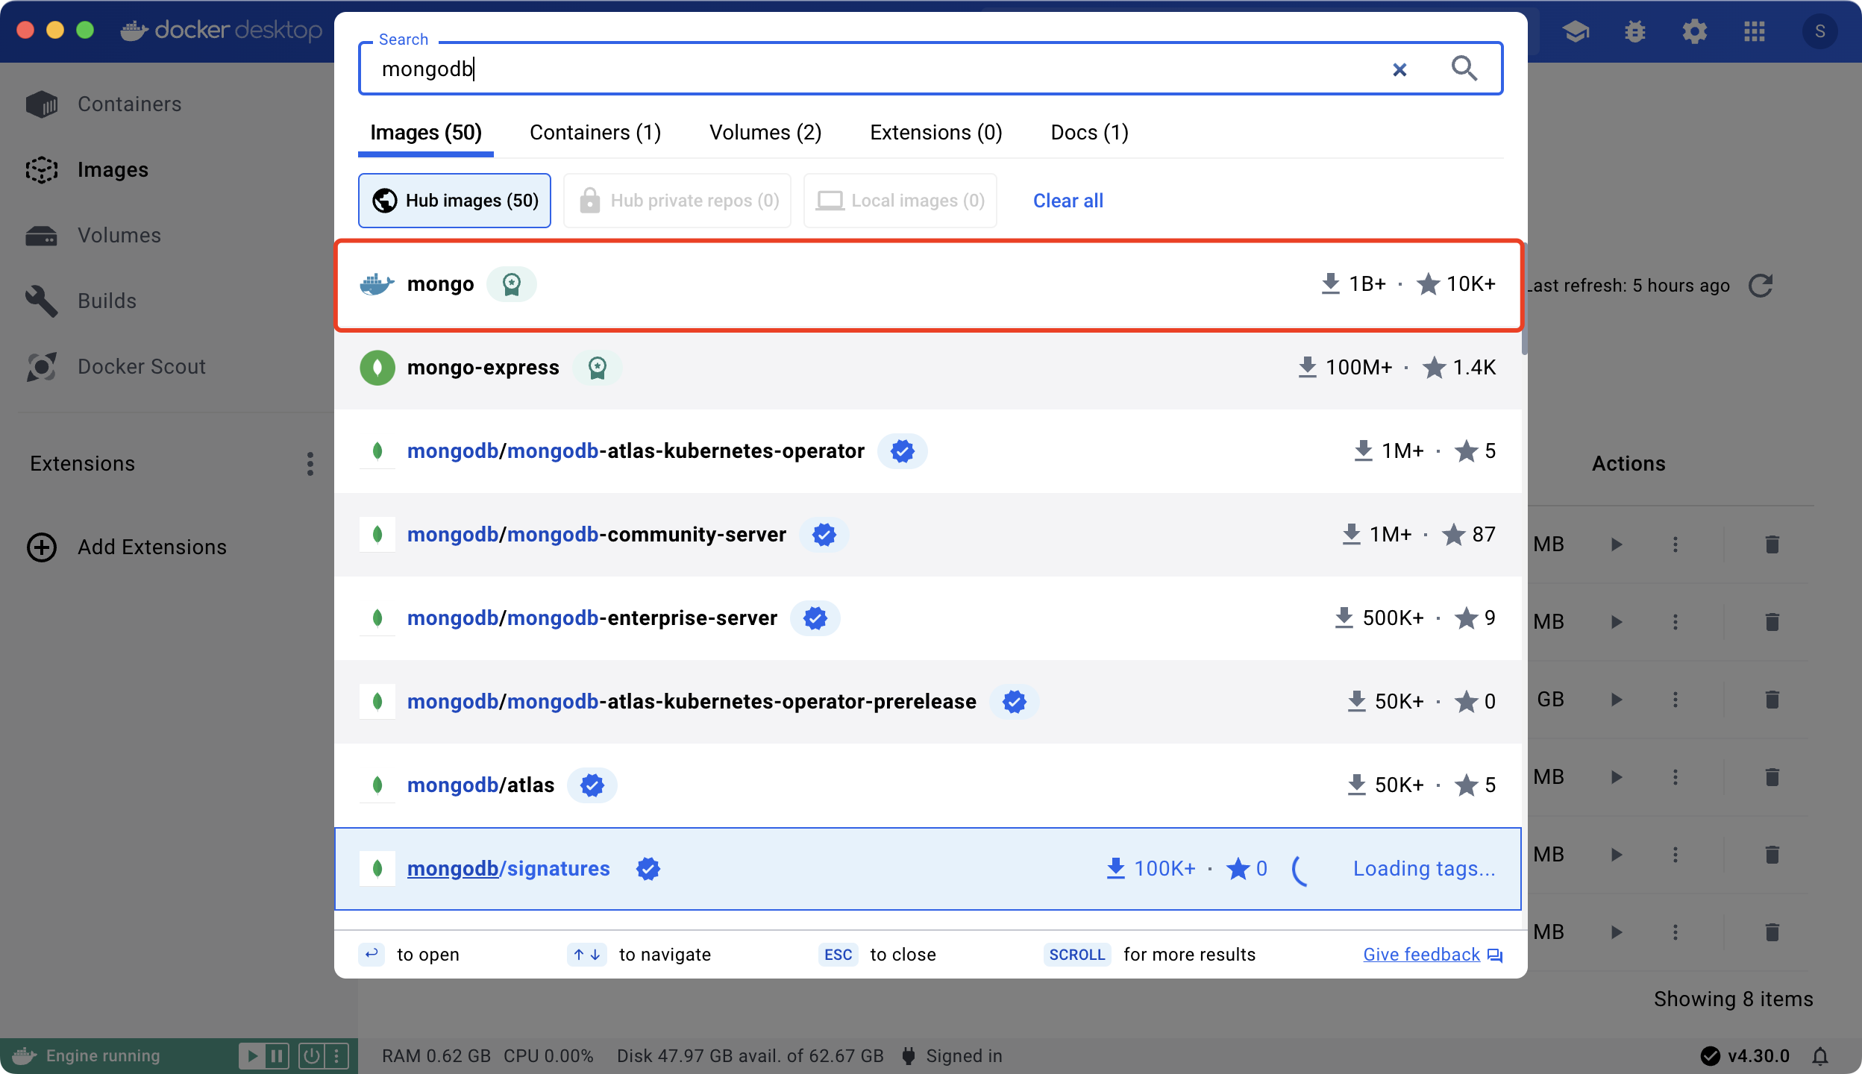Open mongodb/mongodb-enterprise-server result
Screen dimensions: 1862x1074
[x=928, y=618]
